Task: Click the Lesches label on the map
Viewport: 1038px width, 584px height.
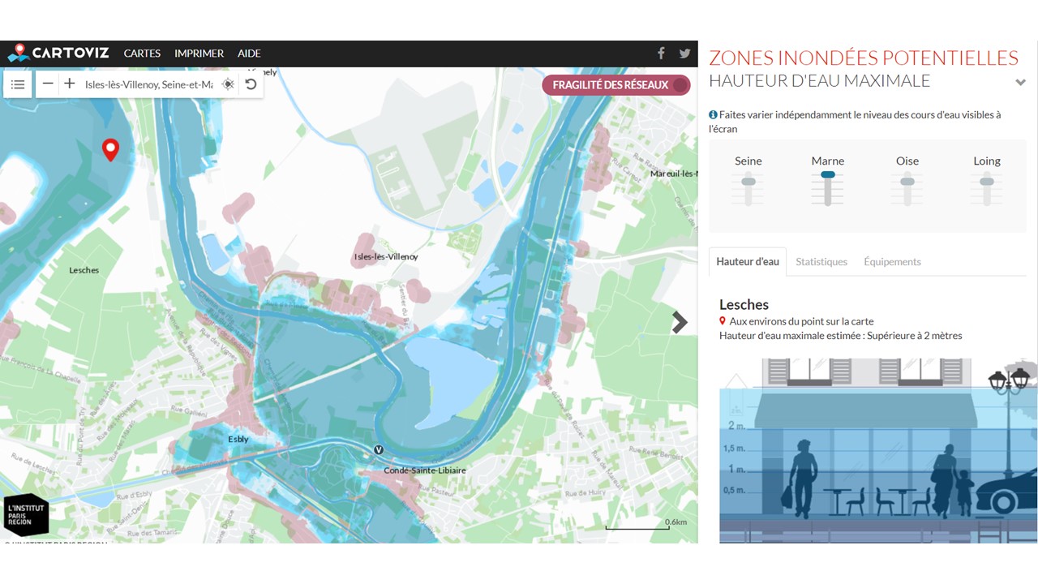Action: [84, 270]
